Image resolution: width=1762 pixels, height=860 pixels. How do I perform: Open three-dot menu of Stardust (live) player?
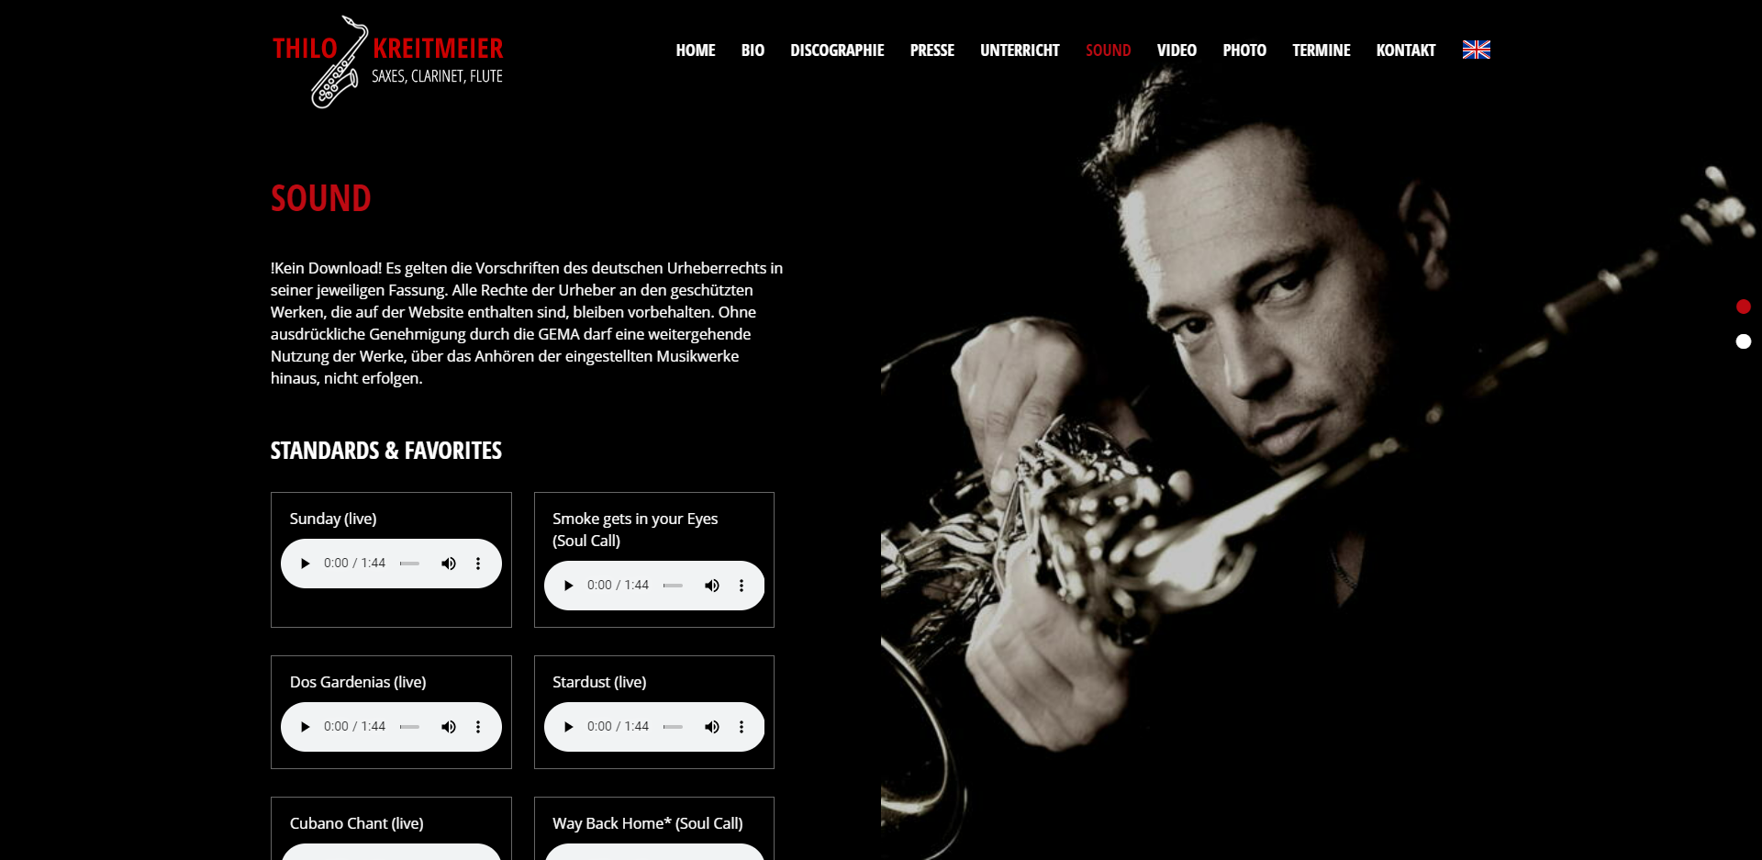(742, 727)
